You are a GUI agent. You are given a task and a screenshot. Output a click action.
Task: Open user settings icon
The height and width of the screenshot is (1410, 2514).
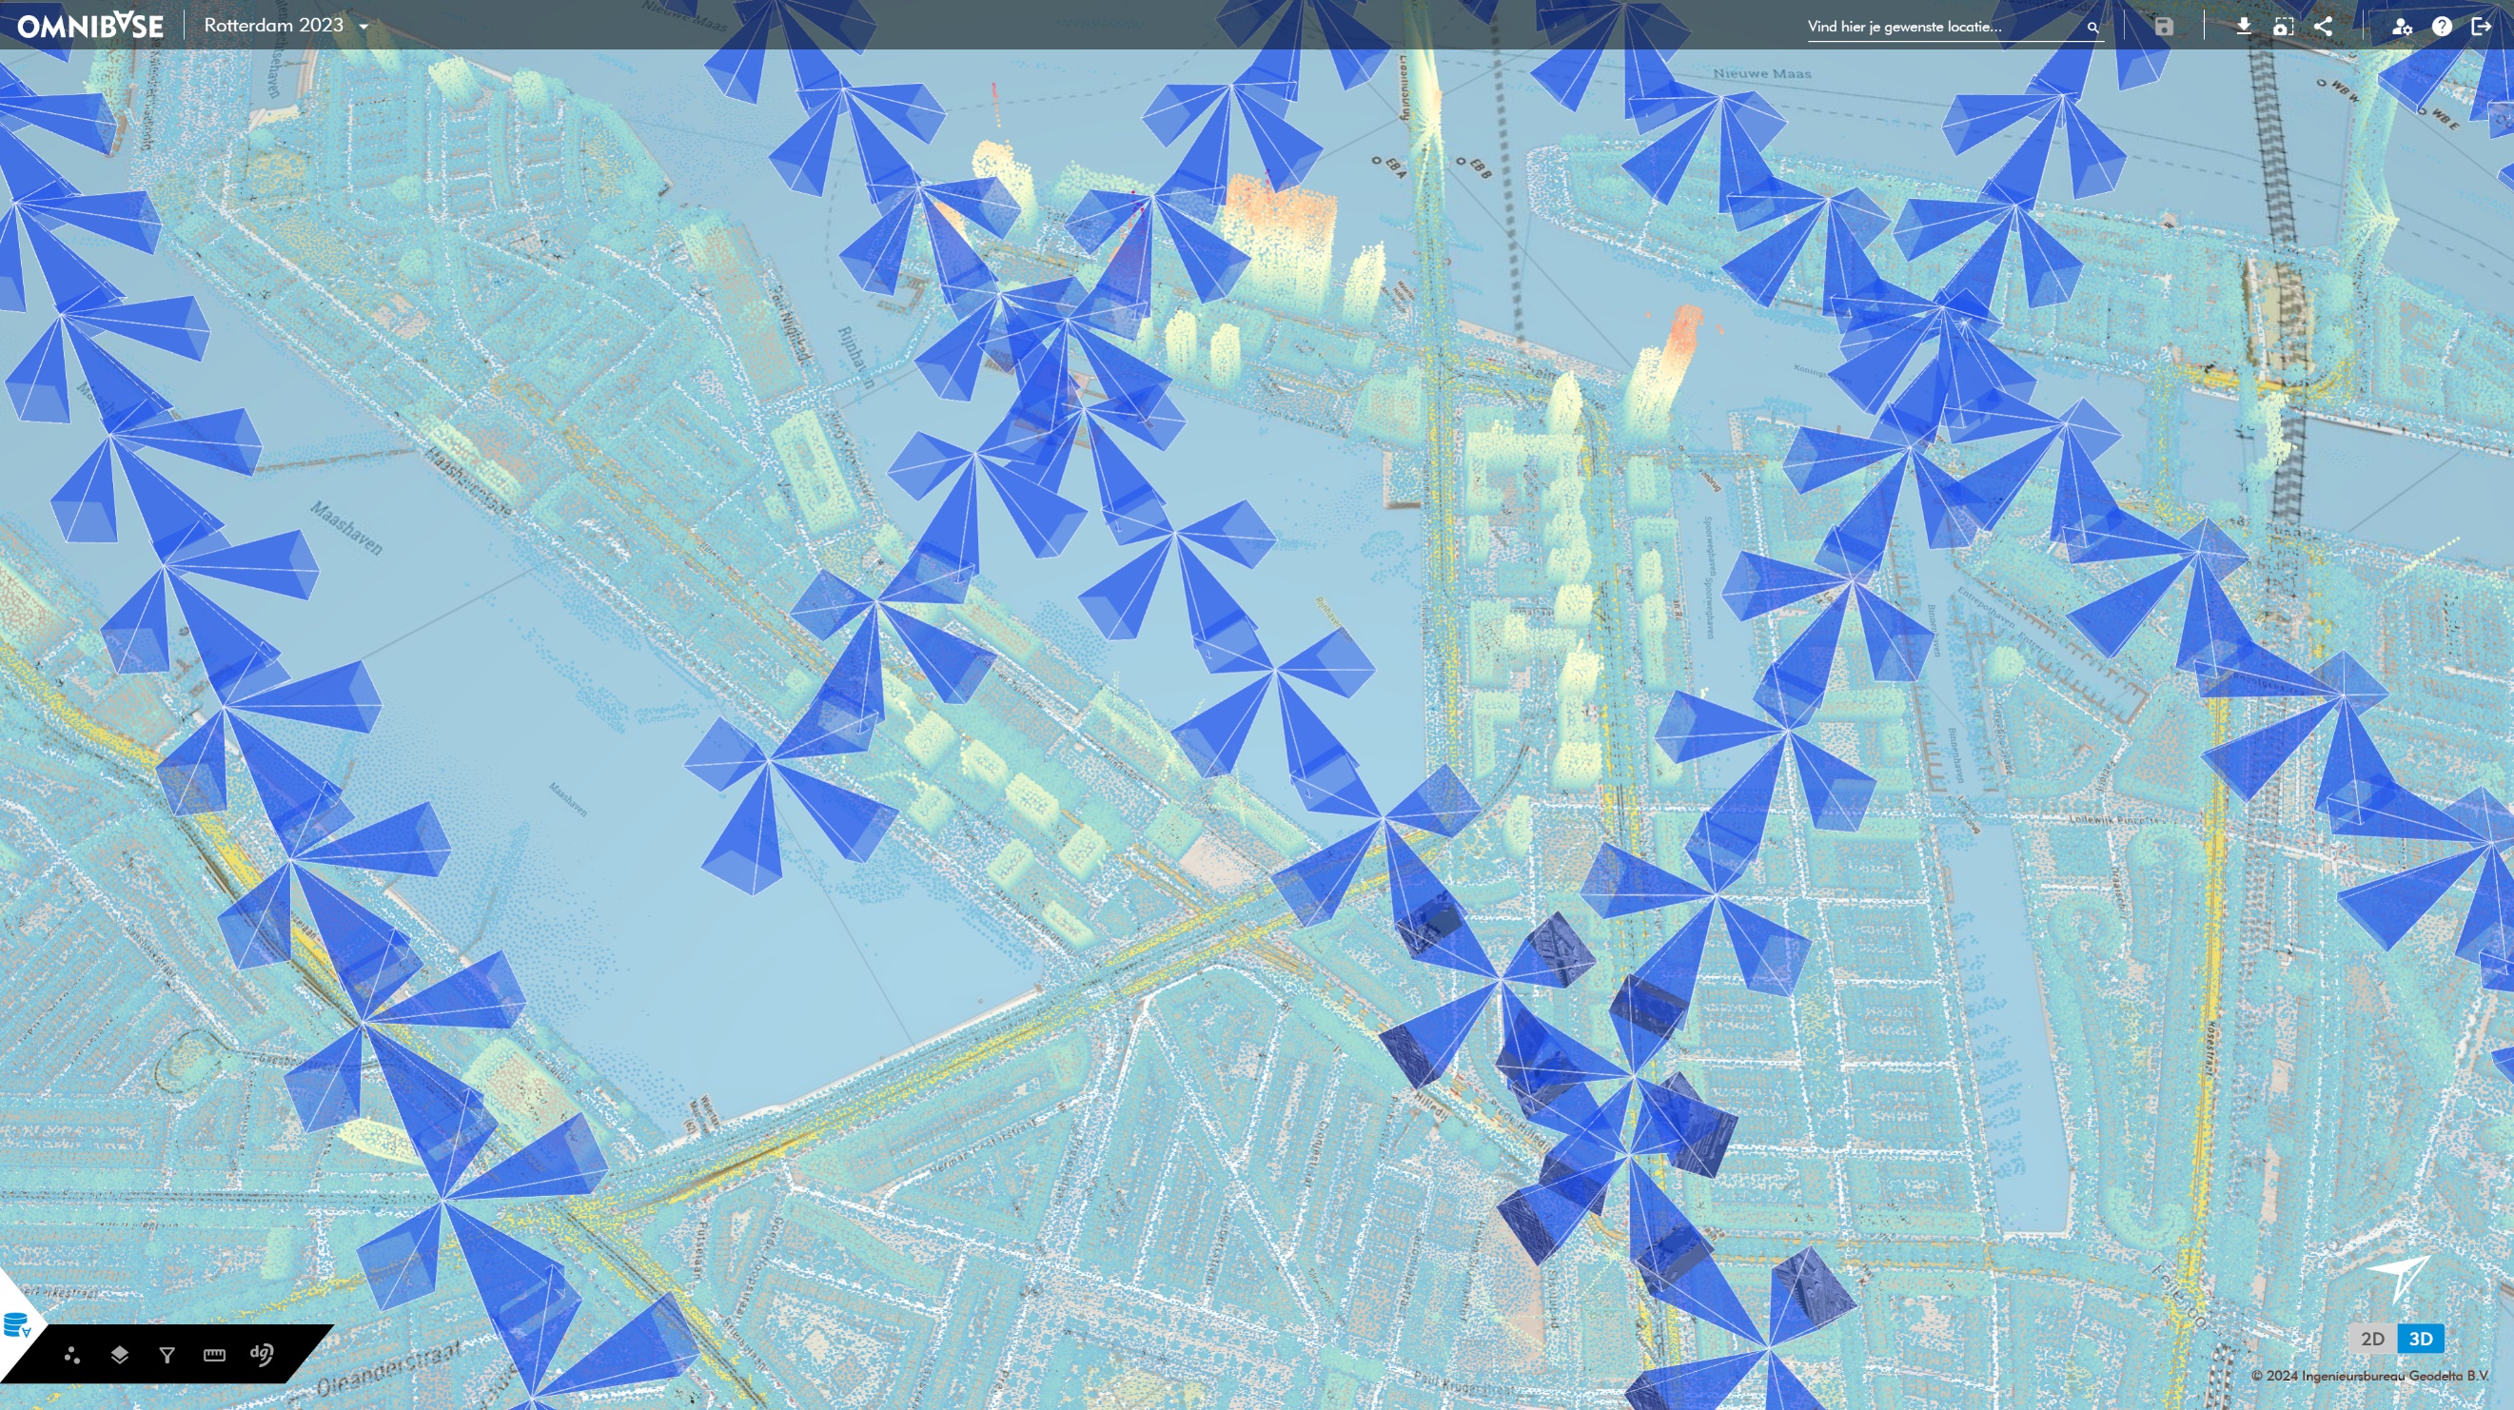(2402, 27)
